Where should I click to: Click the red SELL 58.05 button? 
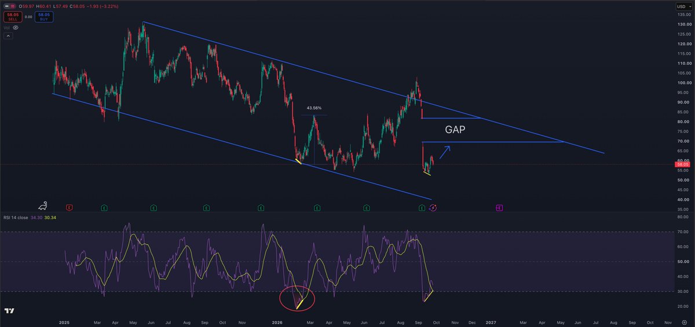tap(13, 17)
